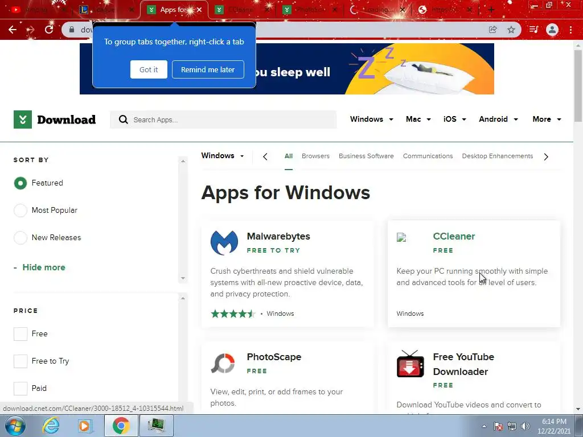Select the Desktop Enhancements category tab

(498, 156)
